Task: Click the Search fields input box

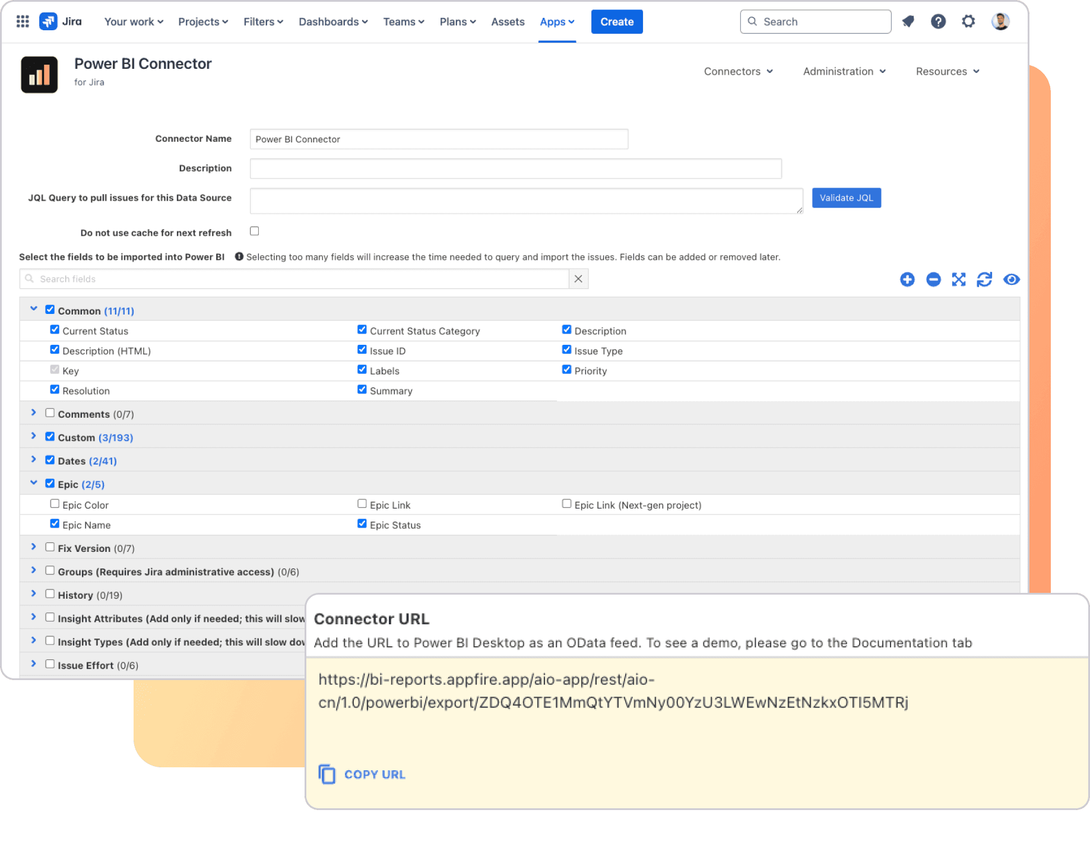Action: coord(294,279)
